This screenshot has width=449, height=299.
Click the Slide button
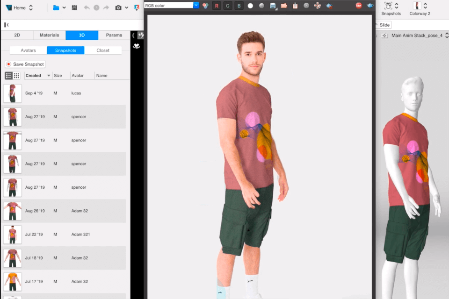[x=384, y=25]
